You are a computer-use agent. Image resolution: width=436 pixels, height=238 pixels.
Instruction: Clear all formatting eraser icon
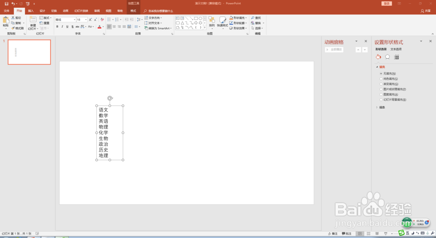click(102, 20)
